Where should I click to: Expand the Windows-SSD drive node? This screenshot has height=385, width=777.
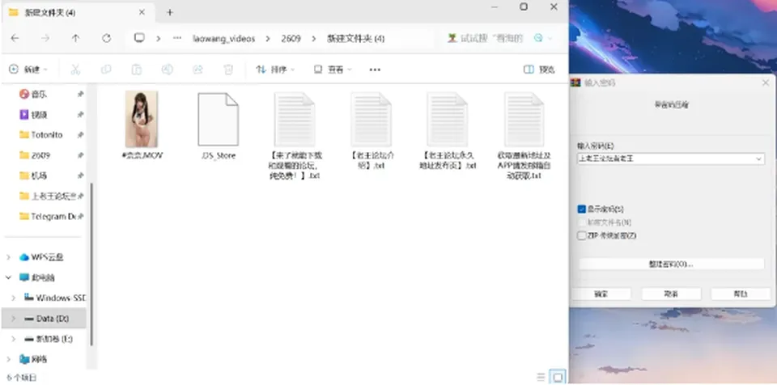click(x=14, y=298)
